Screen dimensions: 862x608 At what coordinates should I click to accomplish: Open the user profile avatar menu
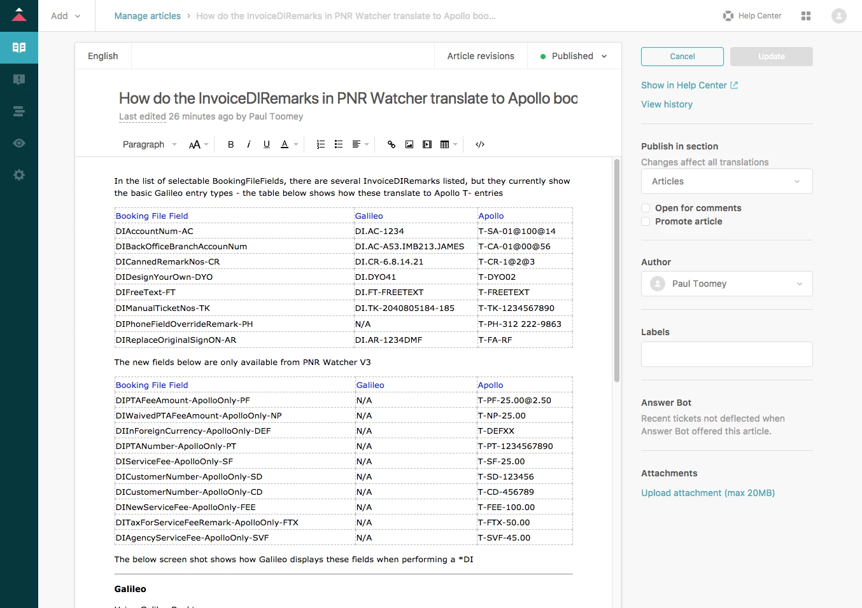[x=839, y=16]
